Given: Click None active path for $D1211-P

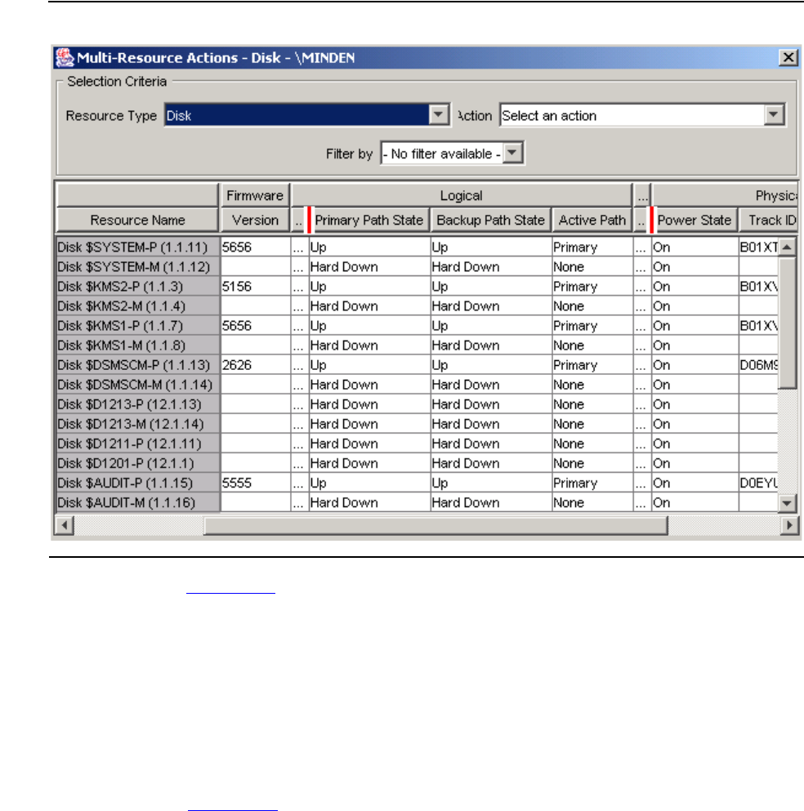Looking at the screenshot, I should tap(592, 443).
